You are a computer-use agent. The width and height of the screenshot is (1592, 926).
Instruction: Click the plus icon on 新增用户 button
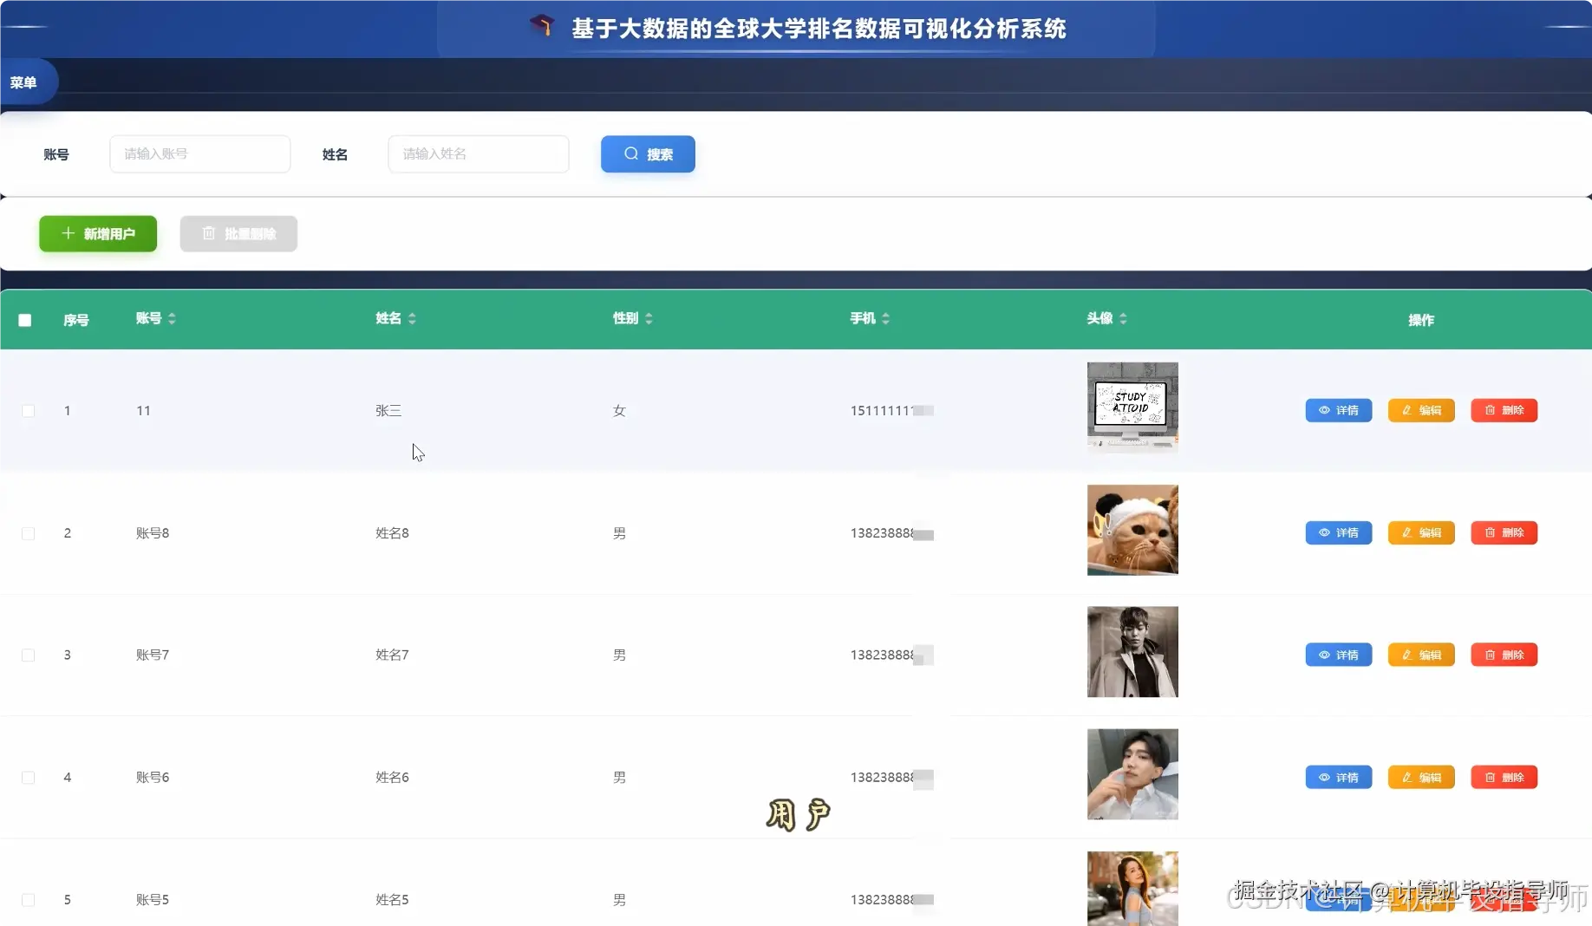tap(69, 234)
